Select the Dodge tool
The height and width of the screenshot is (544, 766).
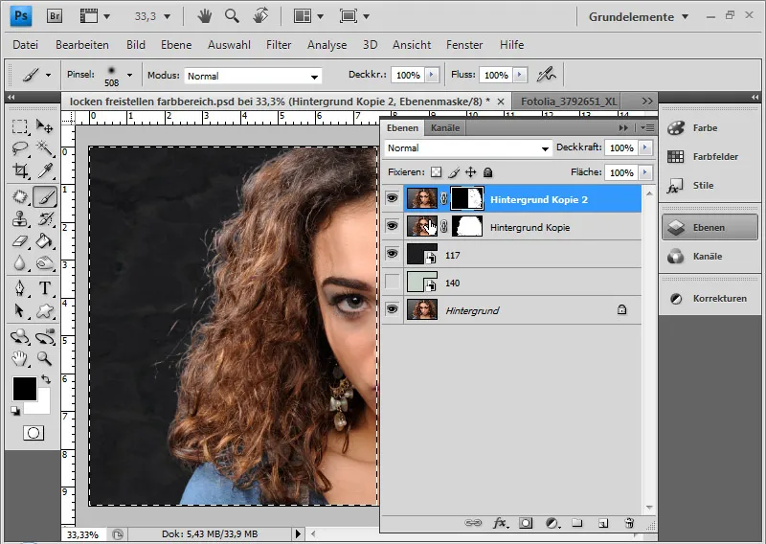tap(44, 263)
